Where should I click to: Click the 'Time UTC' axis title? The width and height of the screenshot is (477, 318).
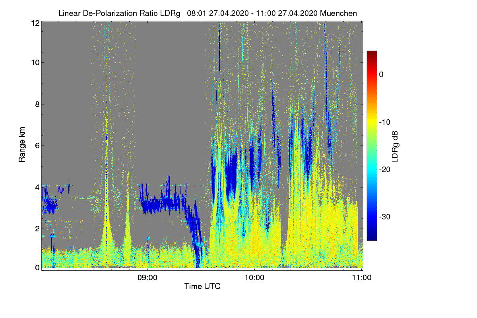pyautogui.click(x=202, y=286)
